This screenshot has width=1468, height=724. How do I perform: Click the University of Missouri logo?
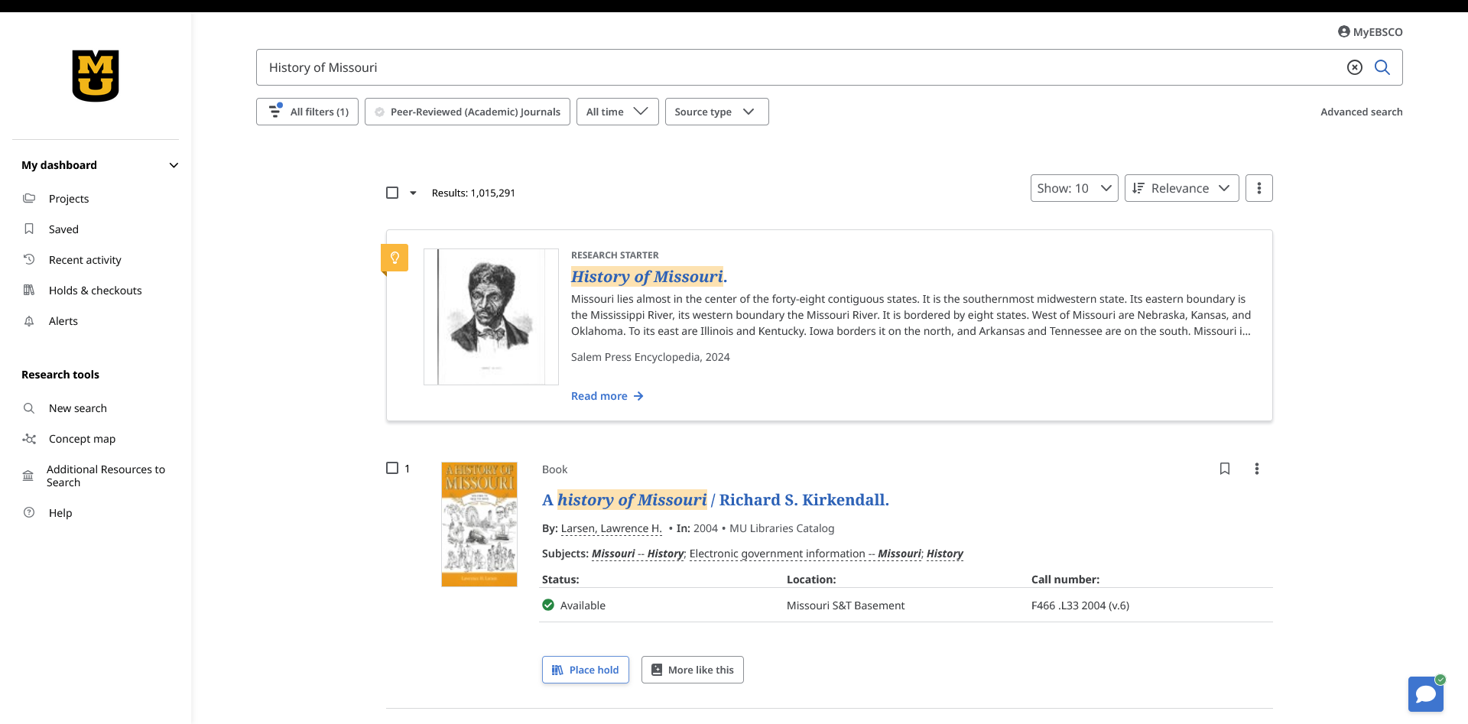pos(96,76)
